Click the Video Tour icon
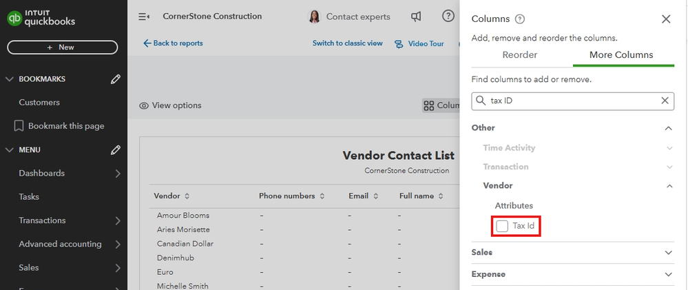 tap(399, 44)
